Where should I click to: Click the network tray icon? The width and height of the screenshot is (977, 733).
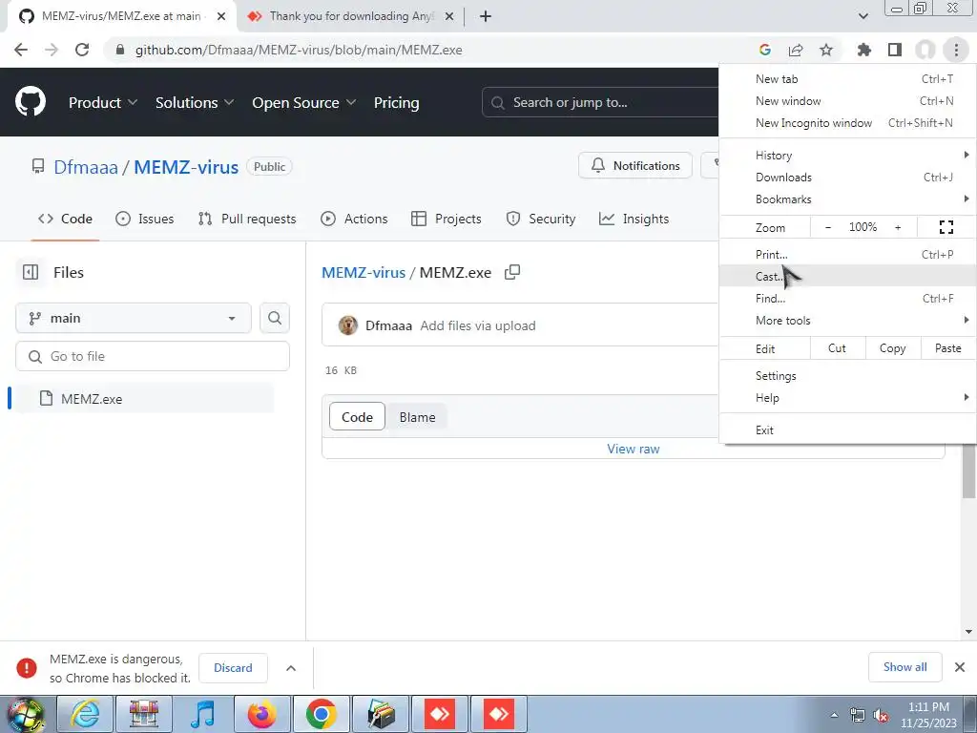pos(858,716)
